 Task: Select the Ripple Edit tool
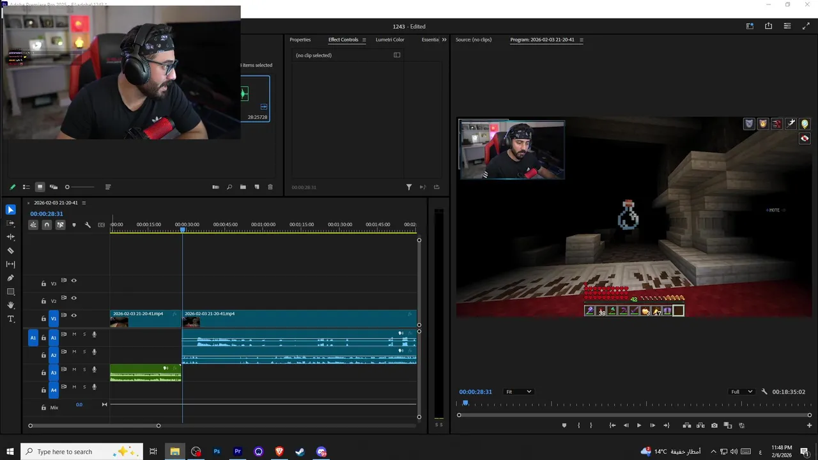[11, 237]
